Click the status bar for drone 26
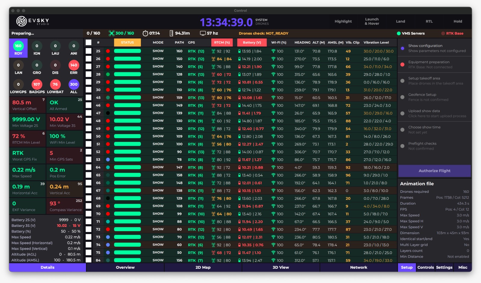Image resolution: width=481 pixels, height=283 pixels. 127,59
